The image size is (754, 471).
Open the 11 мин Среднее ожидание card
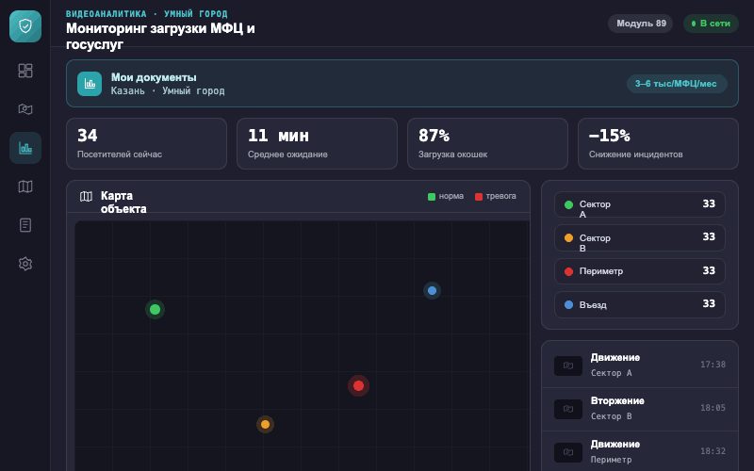317,144
